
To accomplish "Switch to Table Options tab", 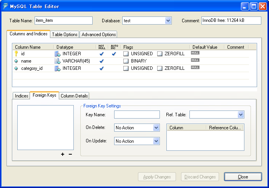I will point(65,35).
